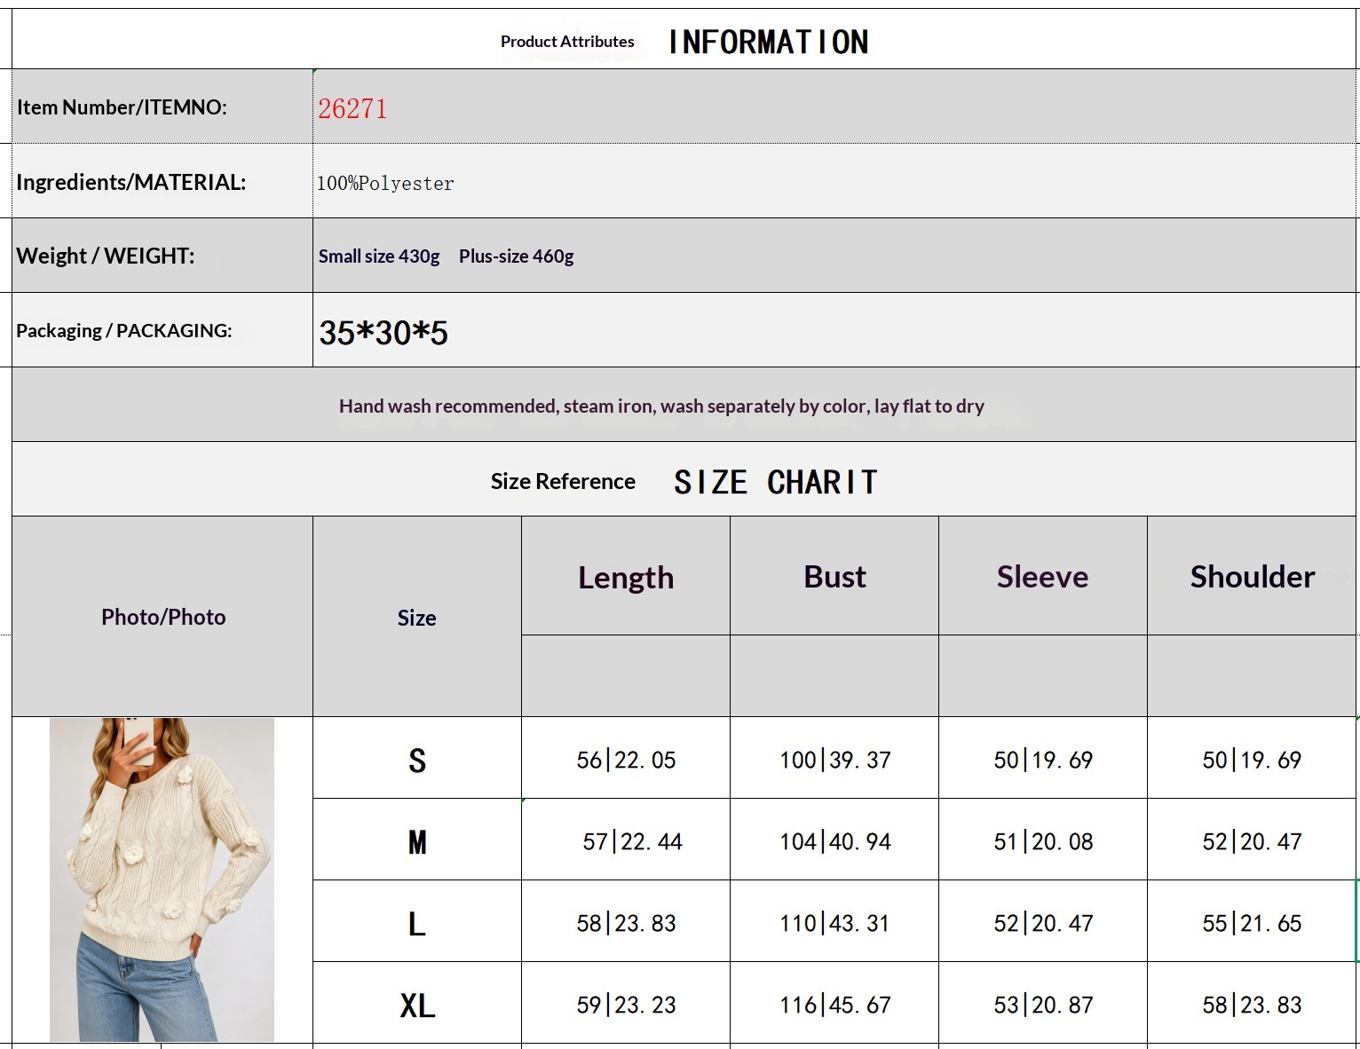This screenshot has height=1049, width=1360.
Task: Click the 100%Polyester material cell
Action: 834,181
